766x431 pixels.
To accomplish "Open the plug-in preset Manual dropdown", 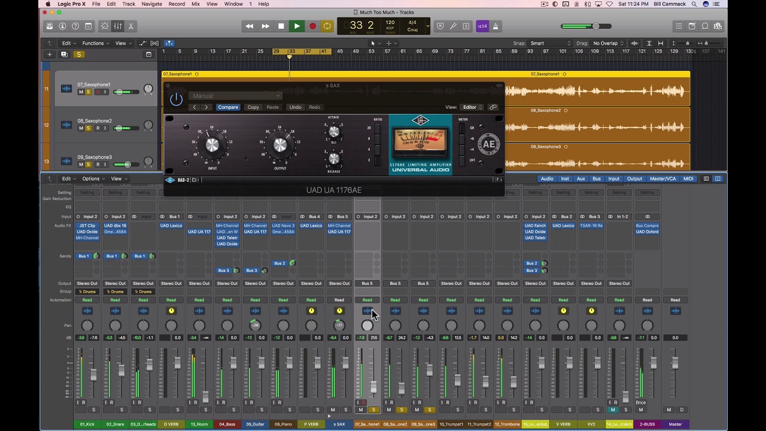I will (235, 96).
